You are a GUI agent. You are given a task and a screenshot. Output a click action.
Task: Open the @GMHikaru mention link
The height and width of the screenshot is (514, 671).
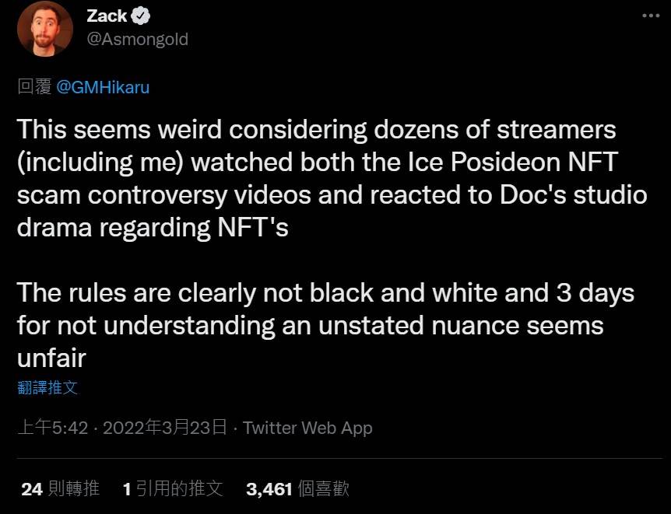click(103, 87)
